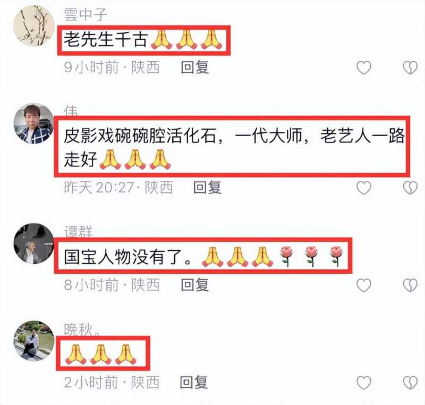Reply to 谭群's comment

click(194, 285)
